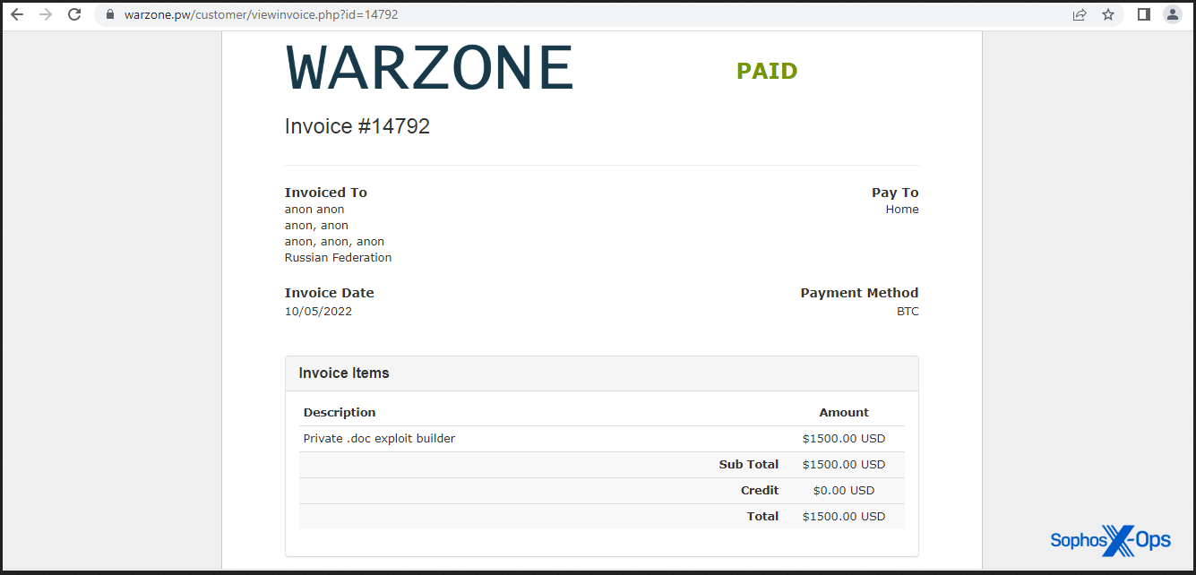The height and width of the screenshot is (575, 1196).
Task: Select the Sub Total amount $1500.00 USD
Action: coord(844,465)
